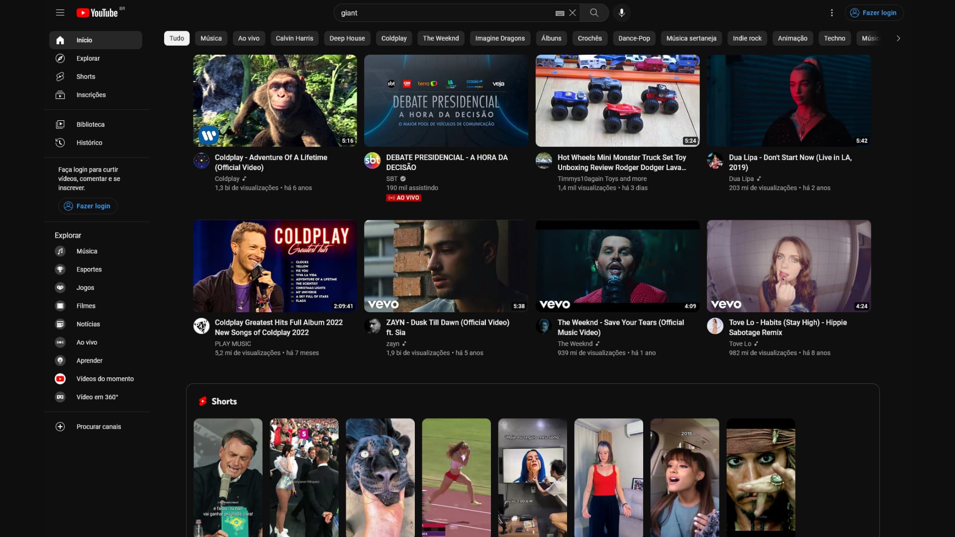Toggle the Coldplay filter chip

[393, 38]
